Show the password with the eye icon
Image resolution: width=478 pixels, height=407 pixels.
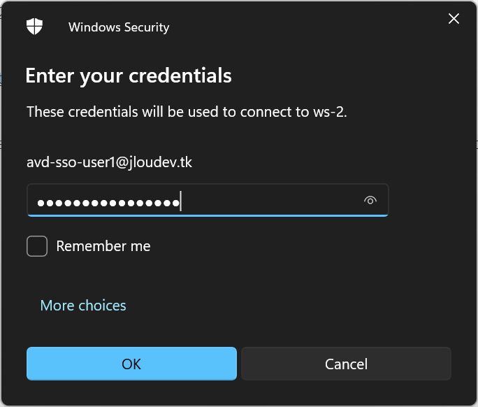[x=370, y=201]
